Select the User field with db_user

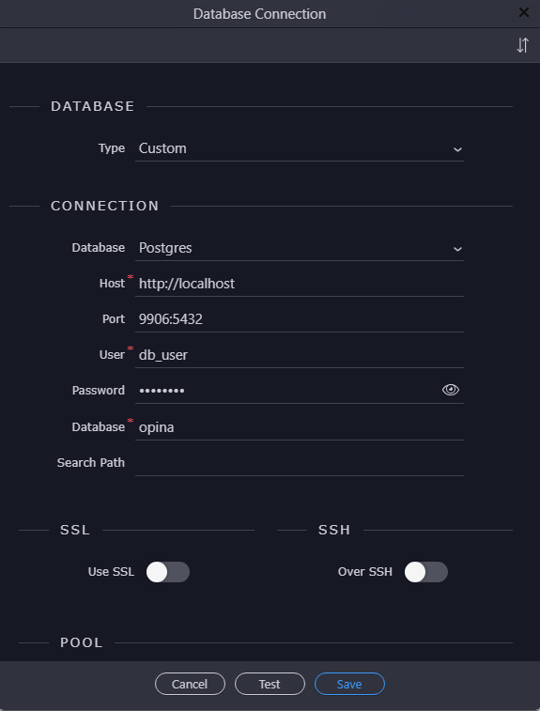300,355
